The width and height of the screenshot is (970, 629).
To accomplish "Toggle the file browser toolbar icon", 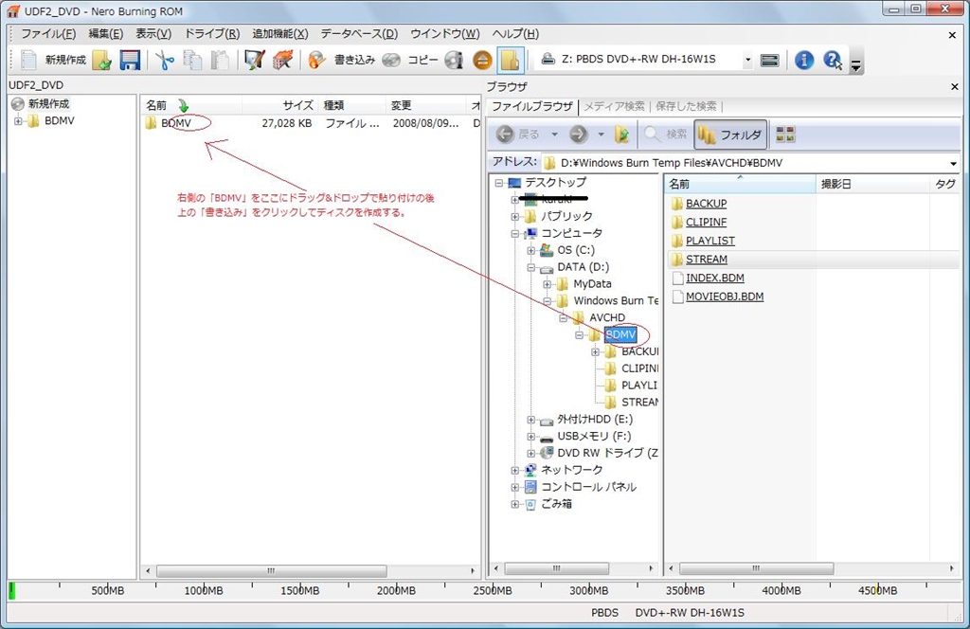I will point(511,60).
